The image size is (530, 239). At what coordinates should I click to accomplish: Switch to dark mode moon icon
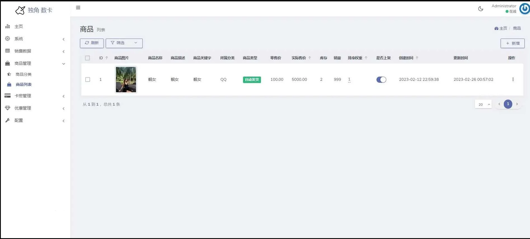pyautogui.click(x=480, y=9)
